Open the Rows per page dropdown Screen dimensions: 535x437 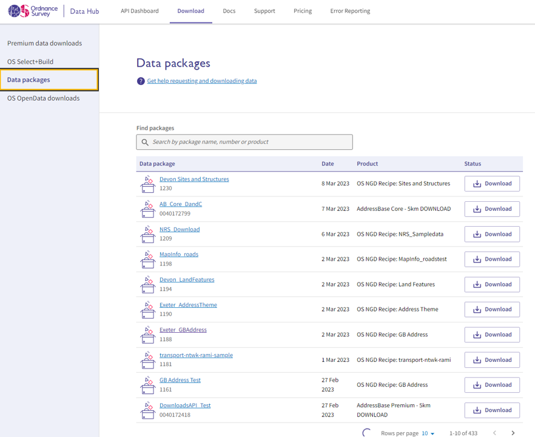[x=428, y=433]
